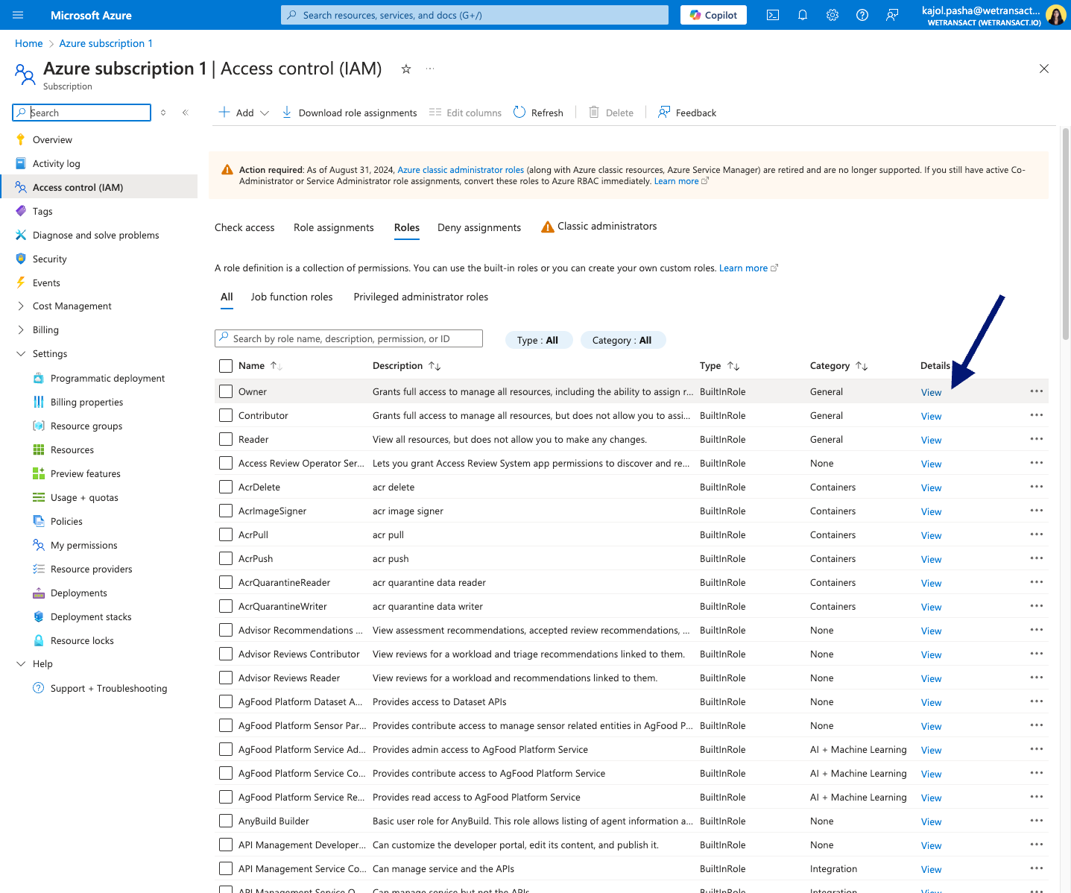The height and width of the screenshot is (893, 1071).
Task: Expand Billing in the sidebar
Action: [x=21, y=329]
